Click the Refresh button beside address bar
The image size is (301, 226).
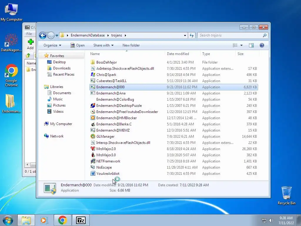(x=192, y=35)
